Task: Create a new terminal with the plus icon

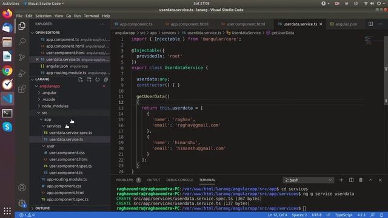Action: (341, 180)
